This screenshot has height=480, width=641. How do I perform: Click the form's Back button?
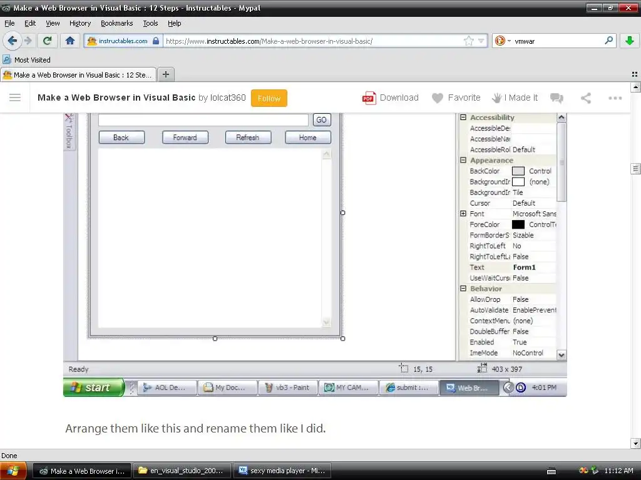click(x=121, y=137)
